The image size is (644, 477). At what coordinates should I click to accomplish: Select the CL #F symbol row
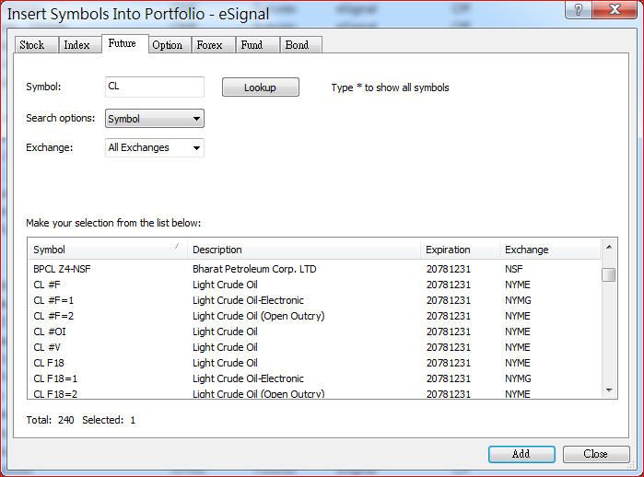[314, 285]
